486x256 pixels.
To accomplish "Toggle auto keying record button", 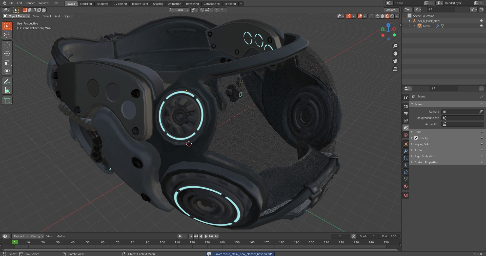I will (180, 236).
